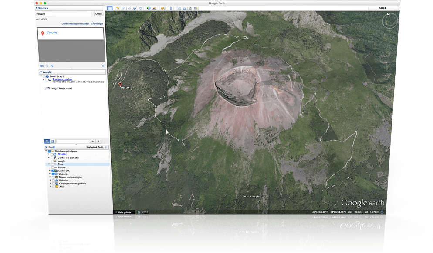Enable sunlight view with the sun icon

(155, 8)
